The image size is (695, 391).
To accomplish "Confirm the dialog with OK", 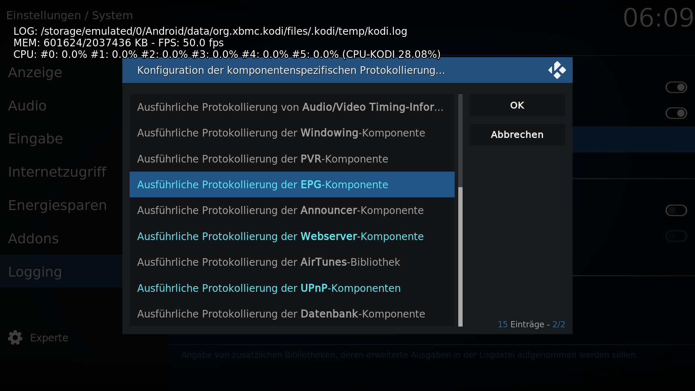I will pos(517,105).
